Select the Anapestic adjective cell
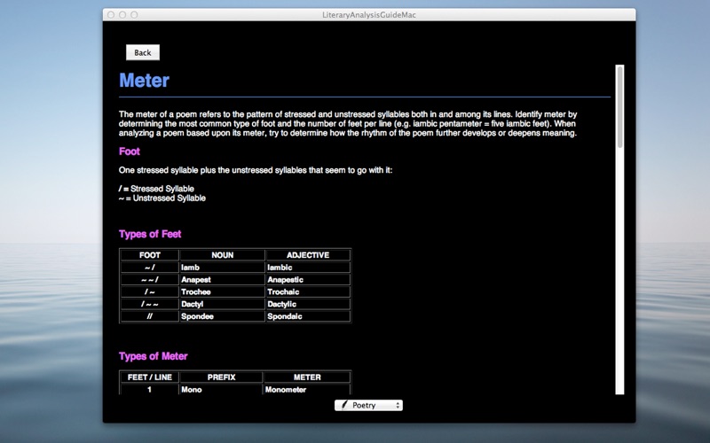The height and width of the screenshot is (443, 710). [308, 279]
